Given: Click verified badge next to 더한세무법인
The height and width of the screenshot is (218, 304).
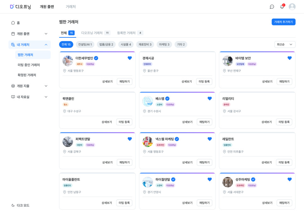Looking at the screenshot, I should [x=96, y=58].
